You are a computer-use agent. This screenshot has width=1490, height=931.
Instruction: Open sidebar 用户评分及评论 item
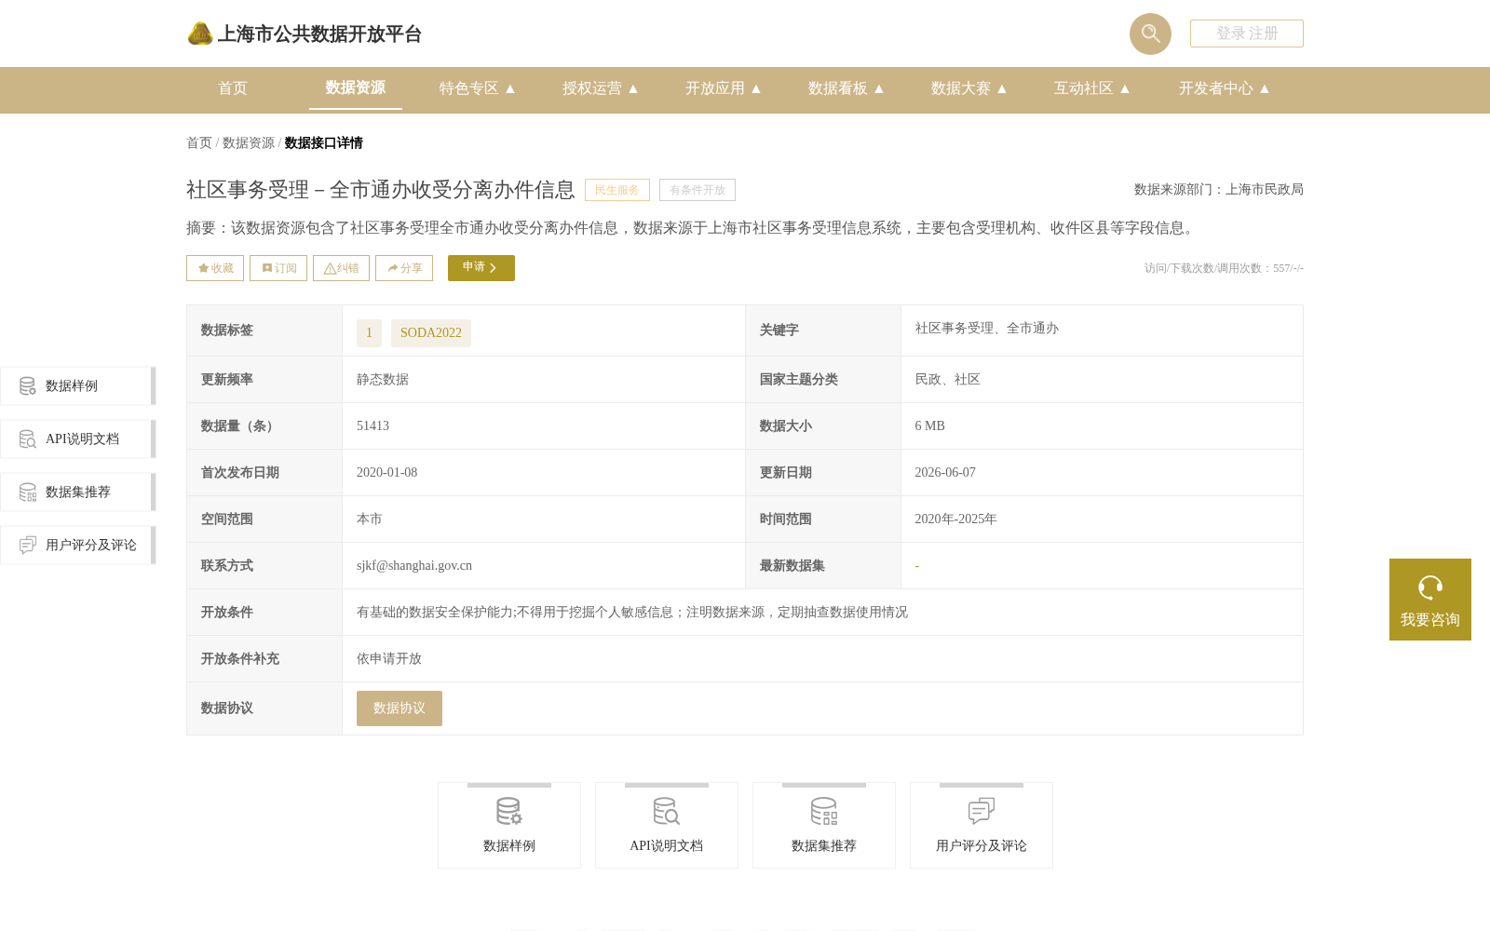point(78,546)
